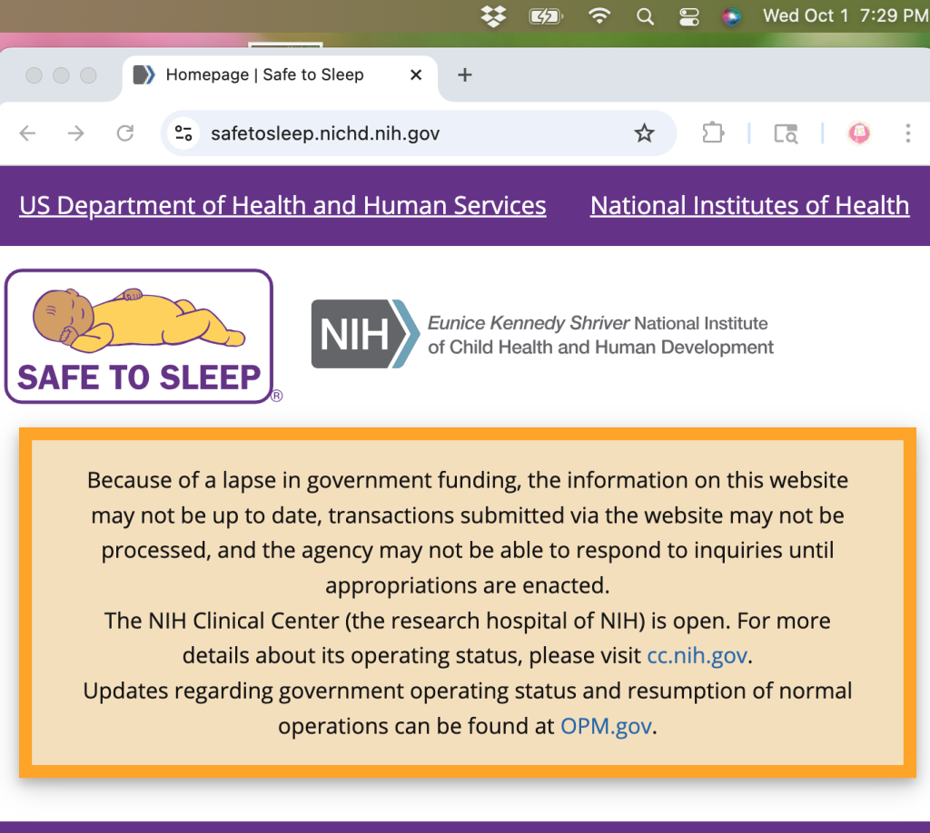
Task: Open the search-this-page device icon
Action: [x=785, y=132]
